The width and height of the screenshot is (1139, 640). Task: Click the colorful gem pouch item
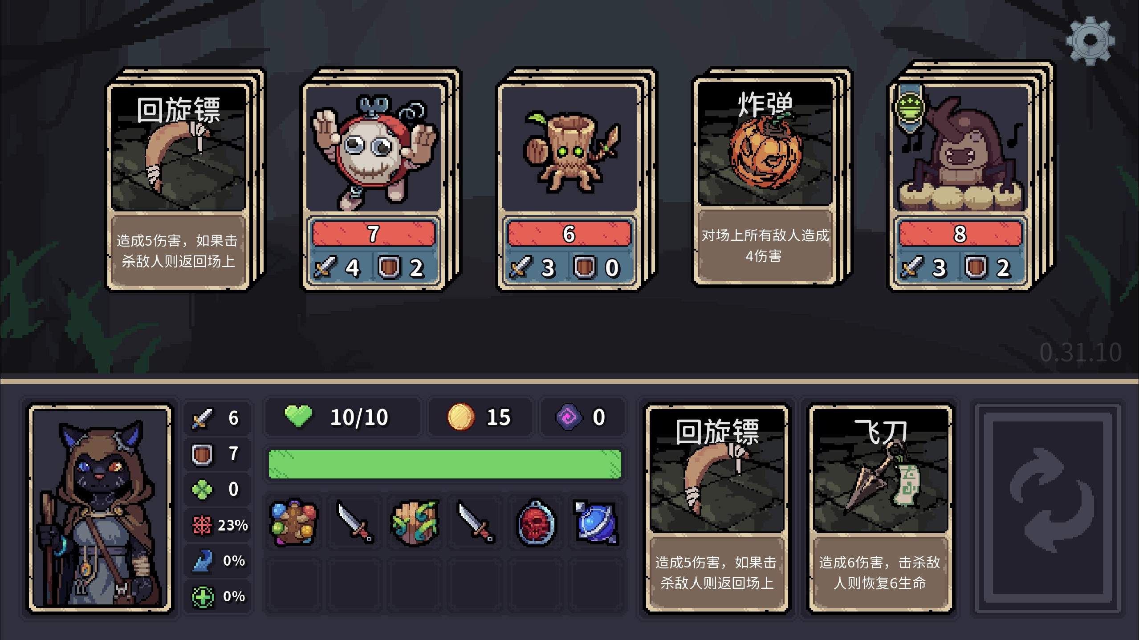(293, 522)
